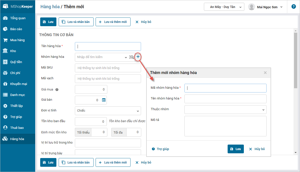Open the Trợ giúp link in dialog

160,149
